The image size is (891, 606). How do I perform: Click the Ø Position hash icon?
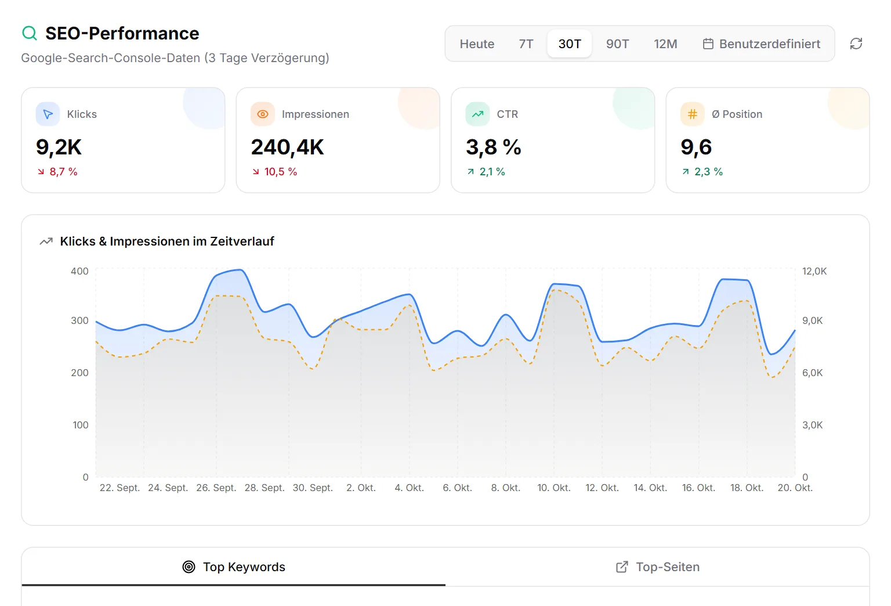(x=693, y=114)
